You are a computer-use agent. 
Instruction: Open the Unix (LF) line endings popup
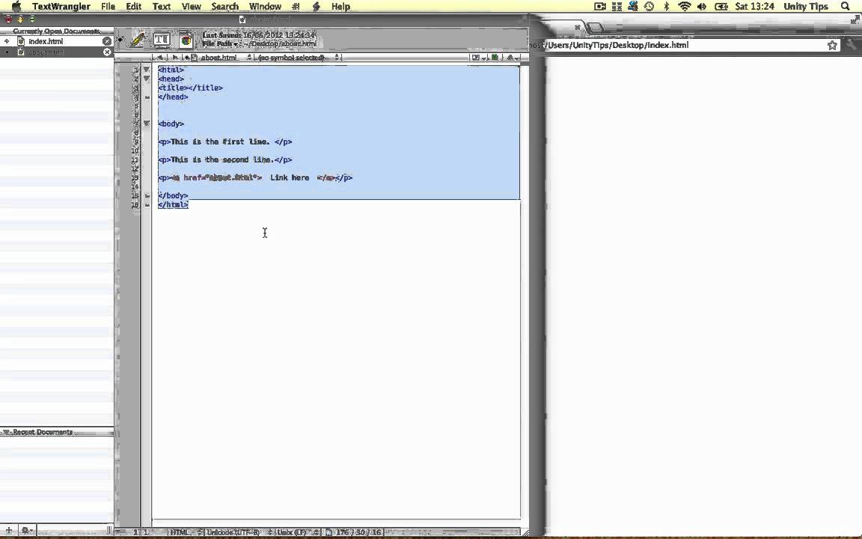(297, 532)
